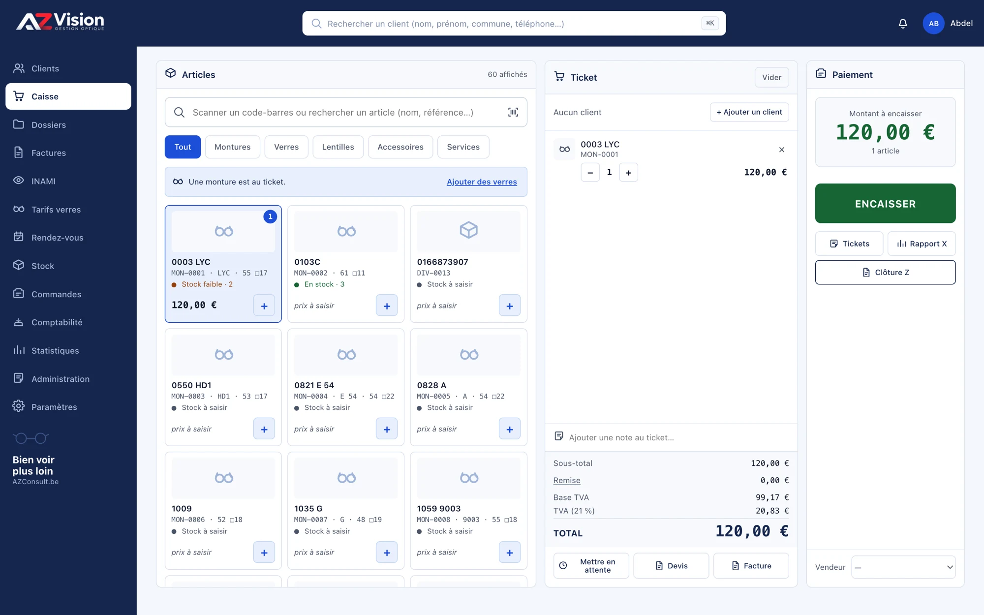Add article 1035 G to the ticket
The width and height of the screenshot is (984, 615).
tap(387, 553)
